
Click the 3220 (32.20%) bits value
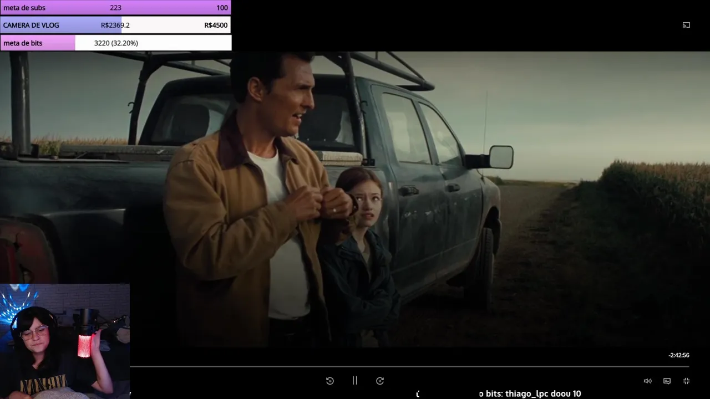coord(116,43)
